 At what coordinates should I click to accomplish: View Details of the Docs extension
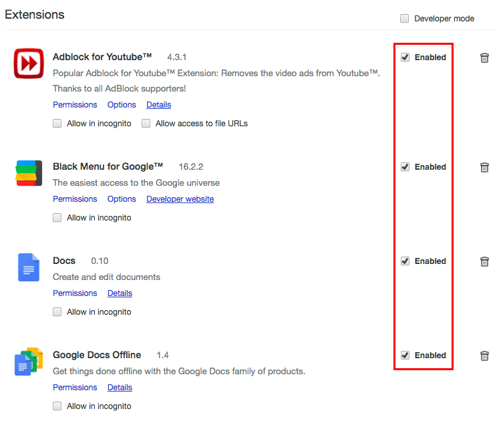[x=120, y=293]
